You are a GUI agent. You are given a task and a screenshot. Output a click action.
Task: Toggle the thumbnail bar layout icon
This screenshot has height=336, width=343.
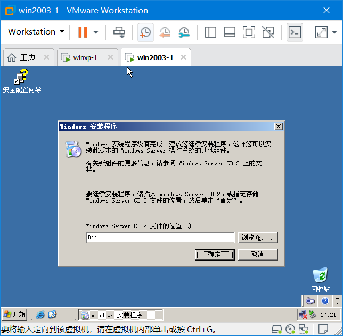pos(230,32)
